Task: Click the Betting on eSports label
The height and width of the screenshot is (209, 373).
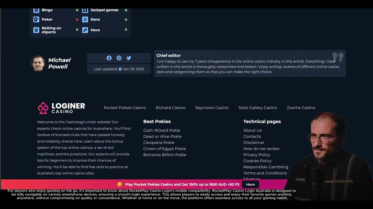Action: pos(51,30)
